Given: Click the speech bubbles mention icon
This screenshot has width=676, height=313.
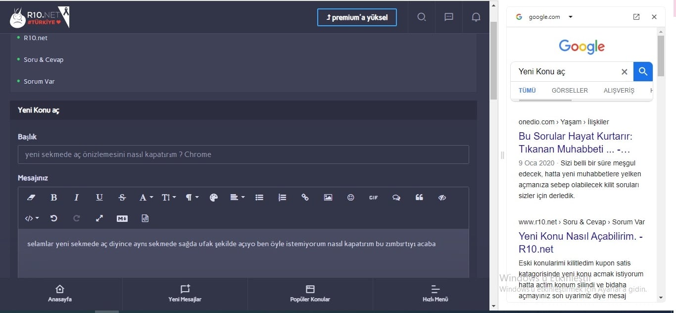Looking at the screenshot, I should pyautogui.click(x=396, y=198).
